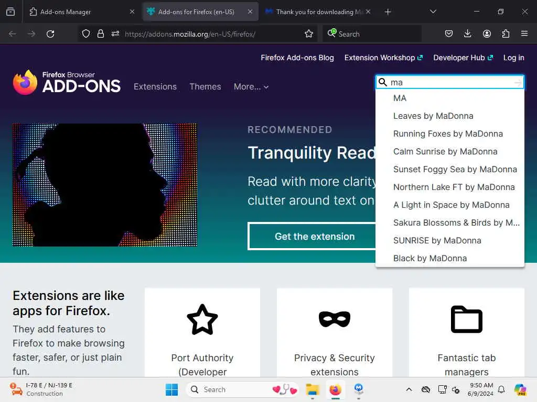Open the Firefox Add-ons Blog link
The width and height of the screenshot is (537, 402).
pos(297,58)
